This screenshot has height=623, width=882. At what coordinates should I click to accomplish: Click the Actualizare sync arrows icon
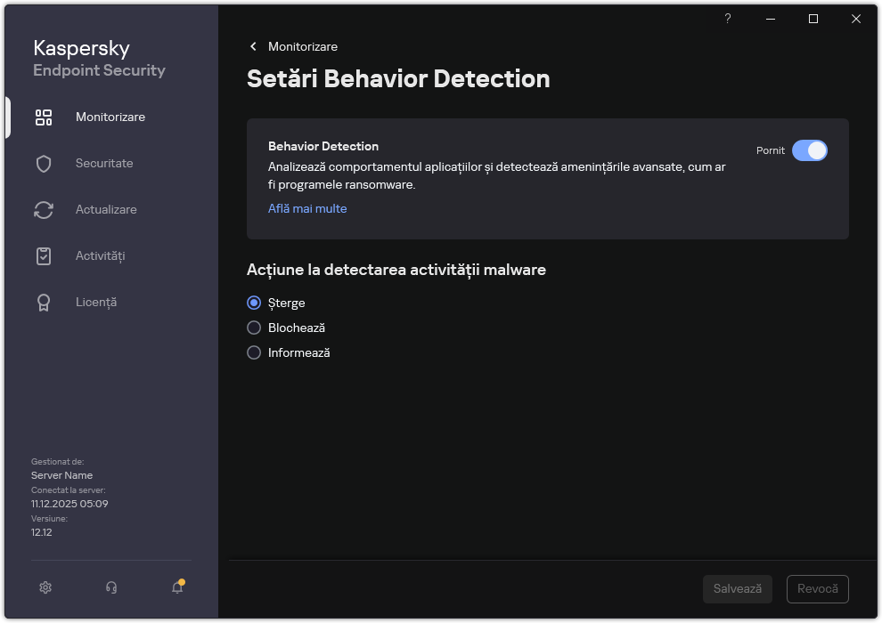[44, 209]
